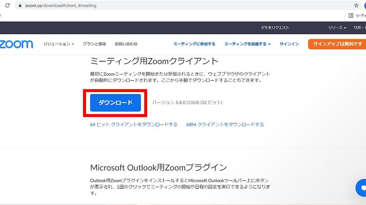Image resolution: width=366 pixels, height=205 pixels.
Task: Download the 64ビット client via its link
Action: (134, 124)
